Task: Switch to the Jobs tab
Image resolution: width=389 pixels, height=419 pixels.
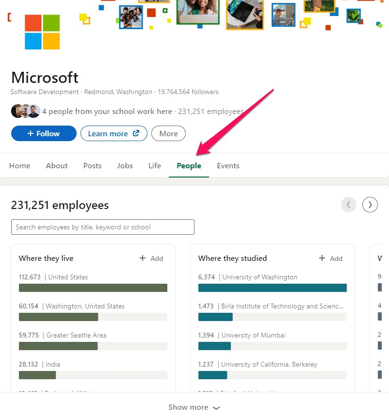Action: point(125,166)
